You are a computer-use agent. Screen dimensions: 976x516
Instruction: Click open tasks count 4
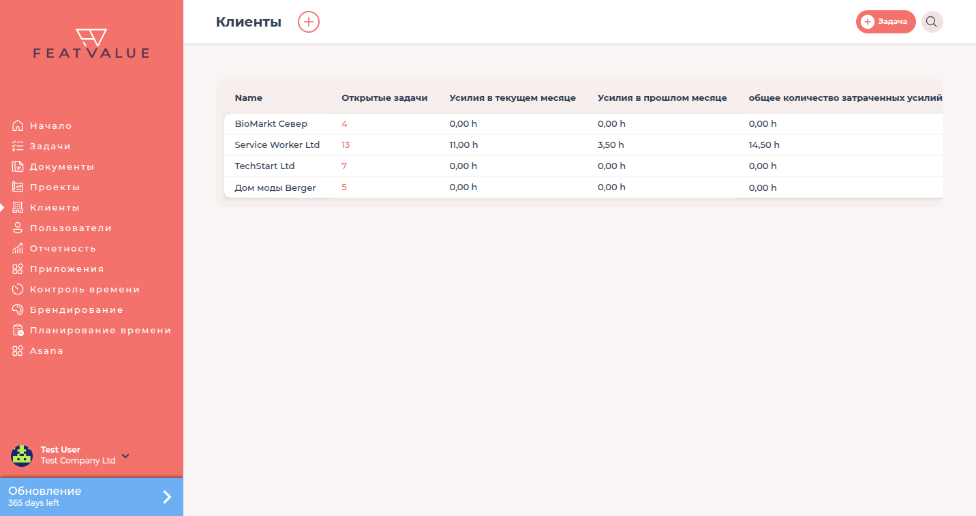point(345,124)
